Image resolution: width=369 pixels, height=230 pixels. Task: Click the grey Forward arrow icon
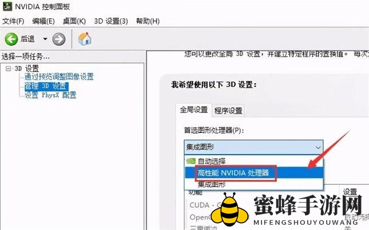point(58,39)
